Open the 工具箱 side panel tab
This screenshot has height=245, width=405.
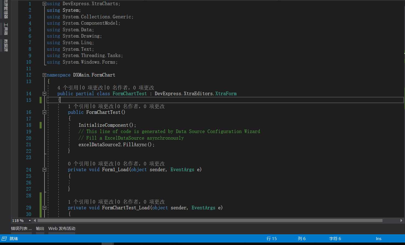(5, 29)
